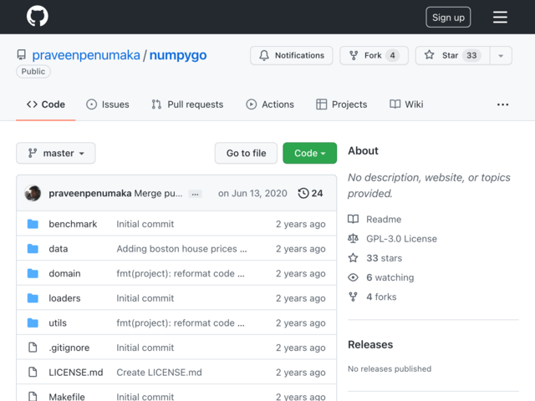Open the Makefile file
535x401 pixels.
pyautogui.click(x=67, y=397)
